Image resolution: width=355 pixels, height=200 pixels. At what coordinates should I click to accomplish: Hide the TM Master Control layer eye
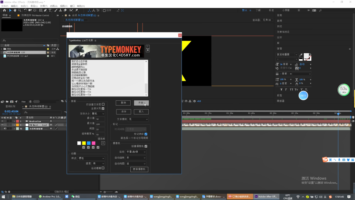pyautogui.click(x=2, y=125)
